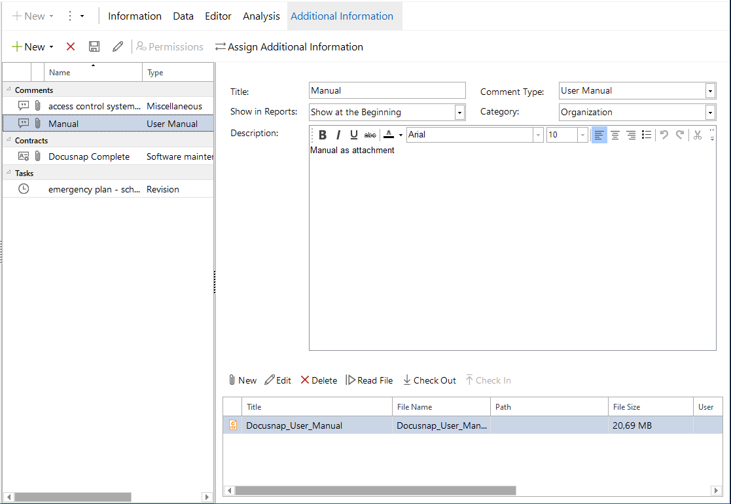Open the font color dropdown arrow
This screenshot has height=504, width=731.
point(401,135)
